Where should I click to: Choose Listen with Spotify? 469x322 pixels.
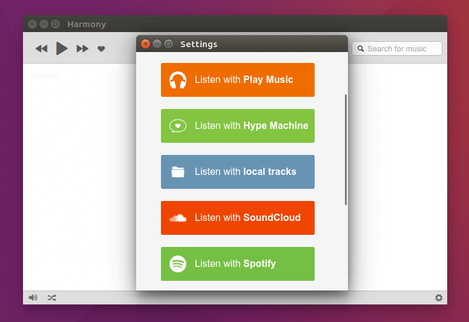pyautogui.click(x=237, y=264)
